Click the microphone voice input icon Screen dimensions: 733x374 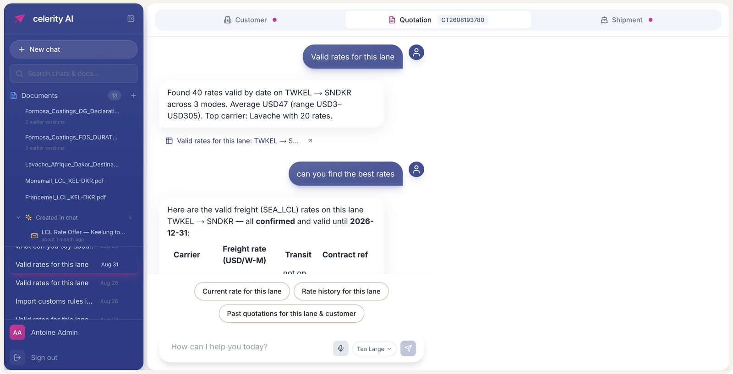(x=341, y=348)
